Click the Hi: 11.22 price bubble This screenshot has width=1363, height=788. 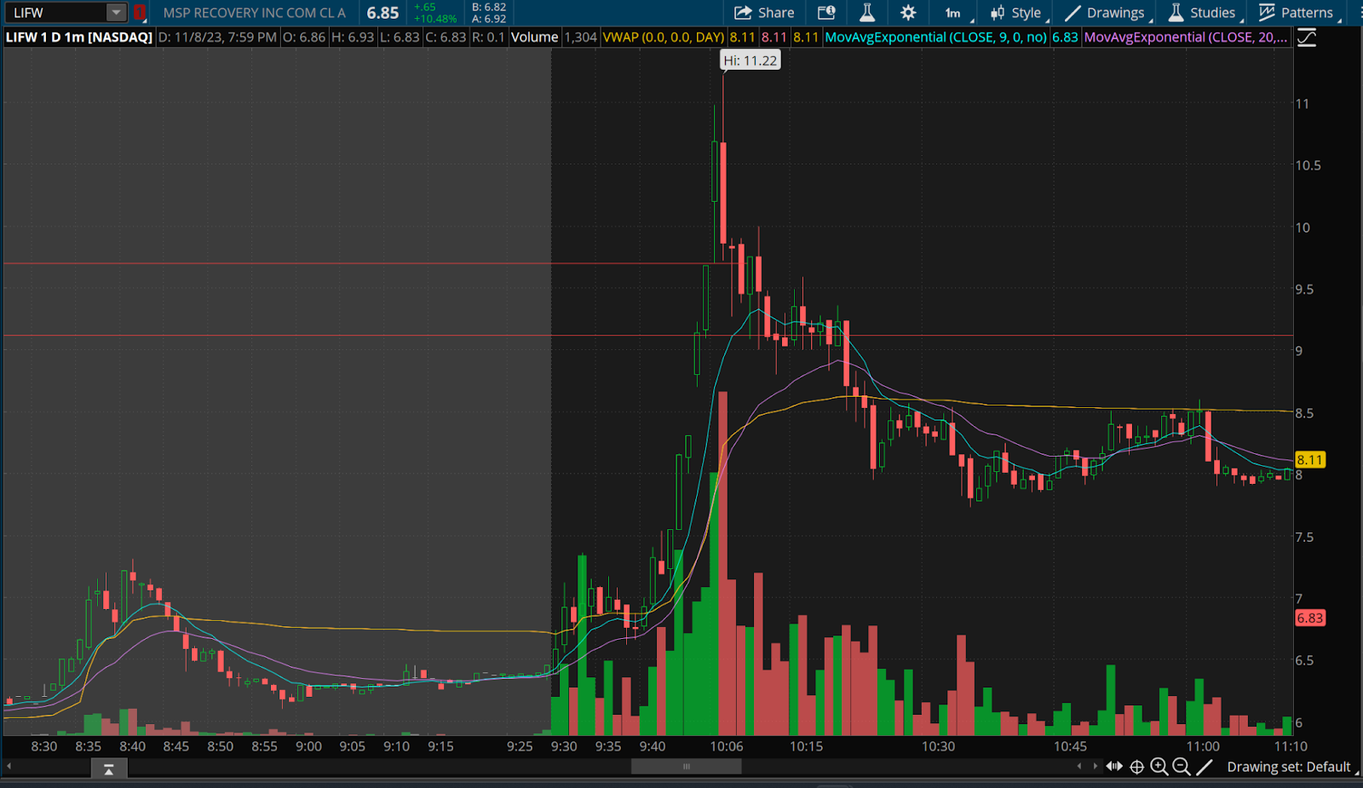pyautogui.click(x=751, y=60)
